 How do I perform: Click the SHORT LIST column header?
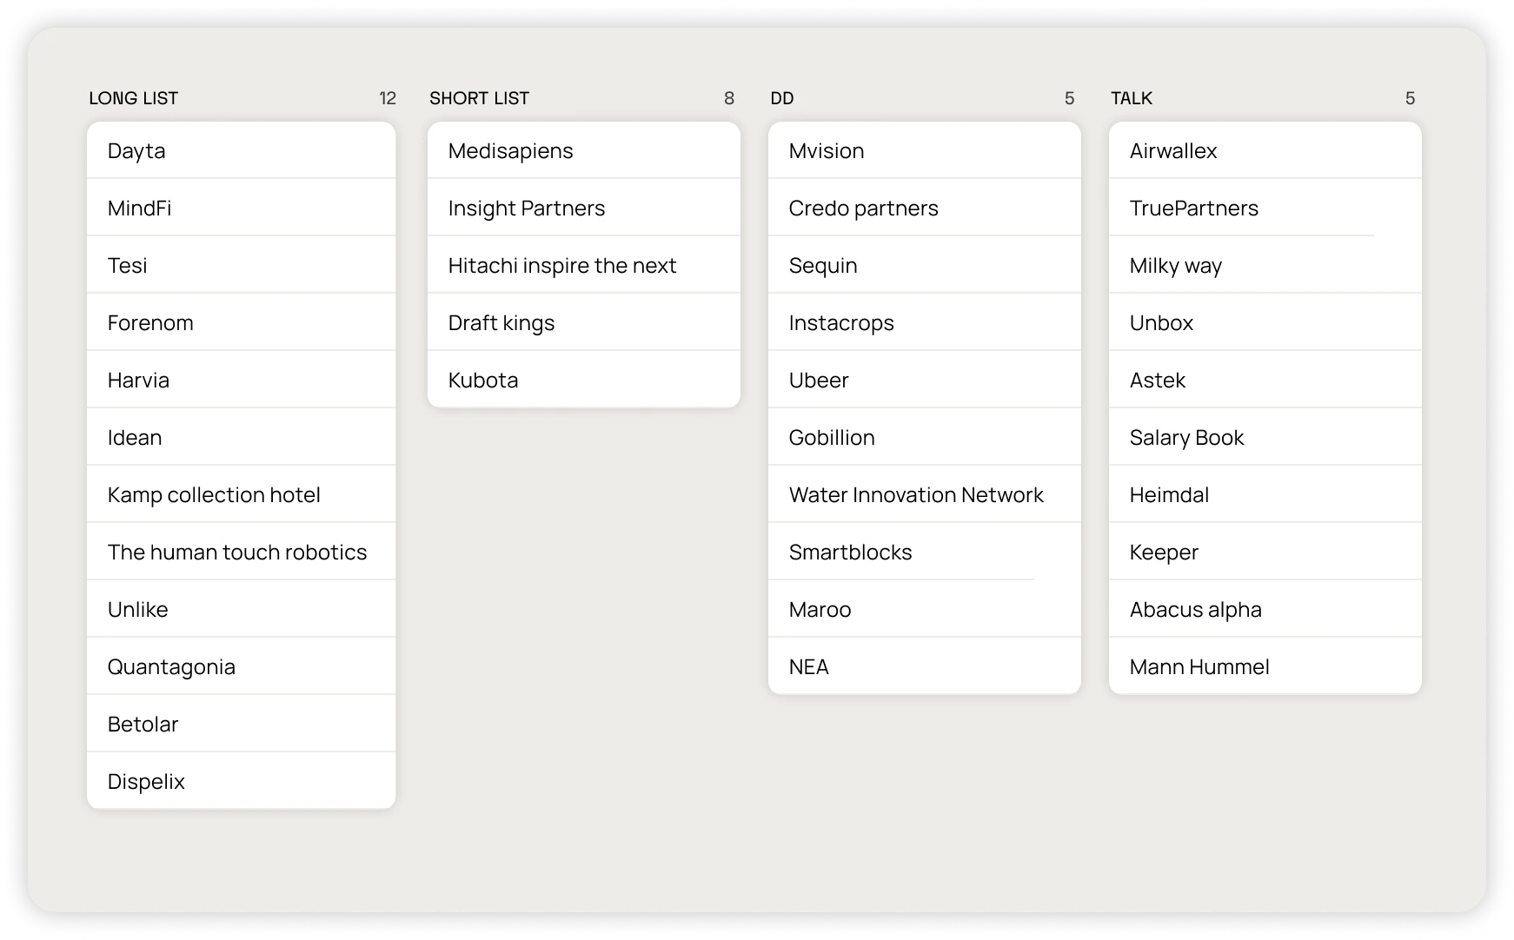(479, 98)
